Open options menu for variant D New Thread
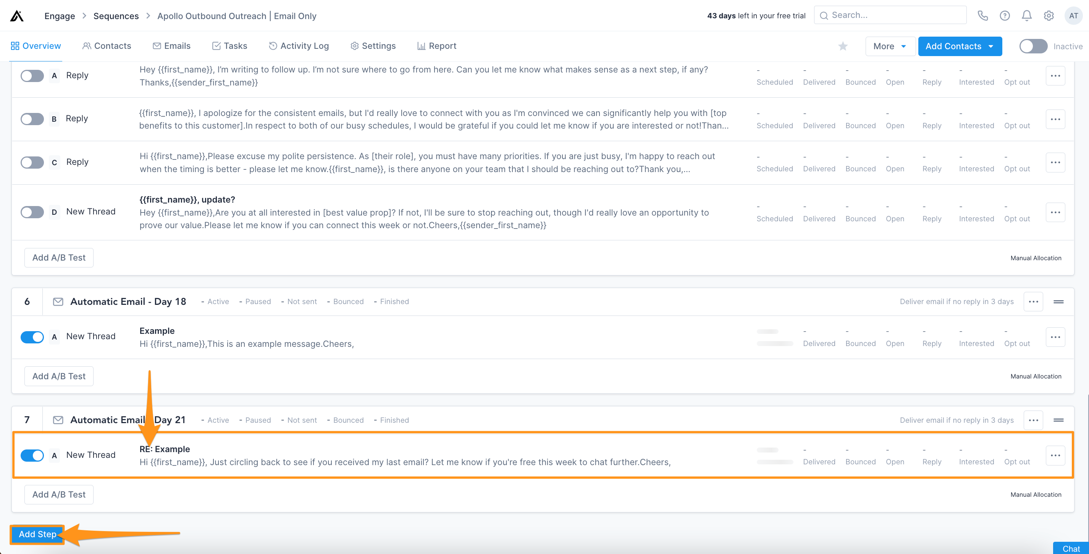1089x554 pixels. pyautogui.click(x=1055, y=212)
